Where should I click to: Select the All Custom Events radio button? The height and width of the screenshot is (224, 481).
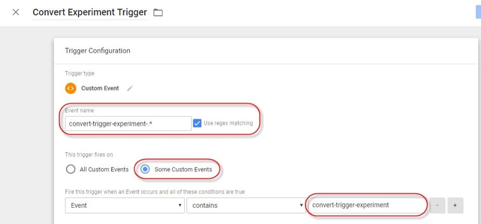pyautogui.click(x=71, y=169)
